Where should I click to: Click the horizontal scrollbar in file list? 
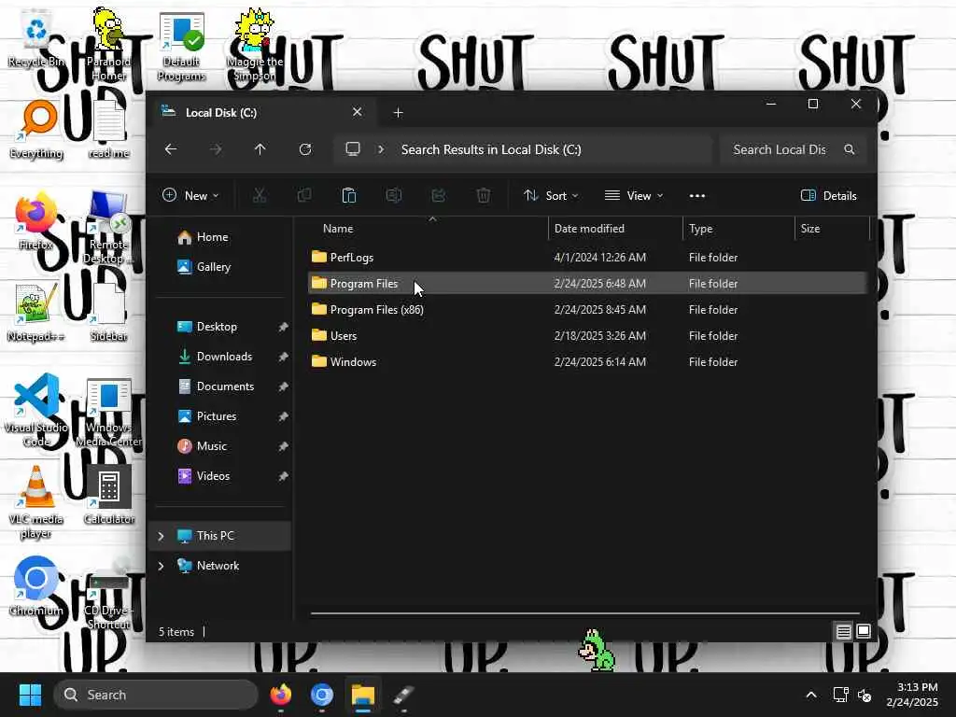(584, 613)
